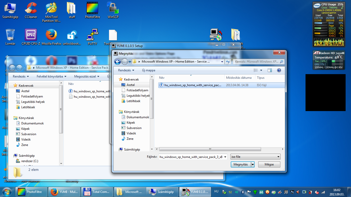
Task: Open the 'iso file' file type dropdown
Action: (255, 157)
